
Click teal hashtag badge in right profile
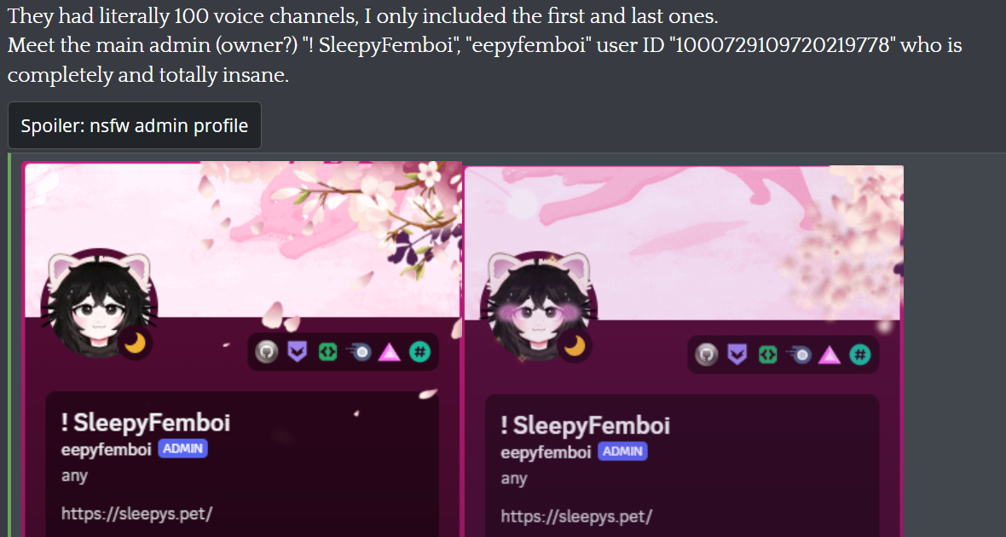pyautogui.click(x=860, y=354)
